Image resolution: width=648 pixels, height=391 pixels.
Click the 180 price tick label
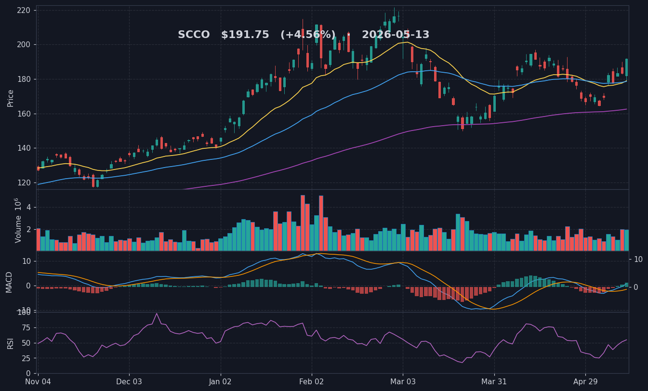point(23,79)
